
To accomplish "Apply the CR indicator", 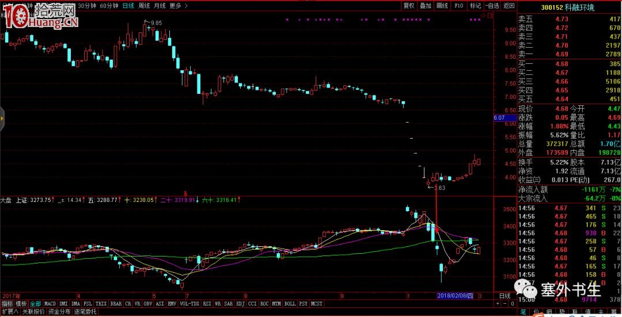I will pos(128,304).
